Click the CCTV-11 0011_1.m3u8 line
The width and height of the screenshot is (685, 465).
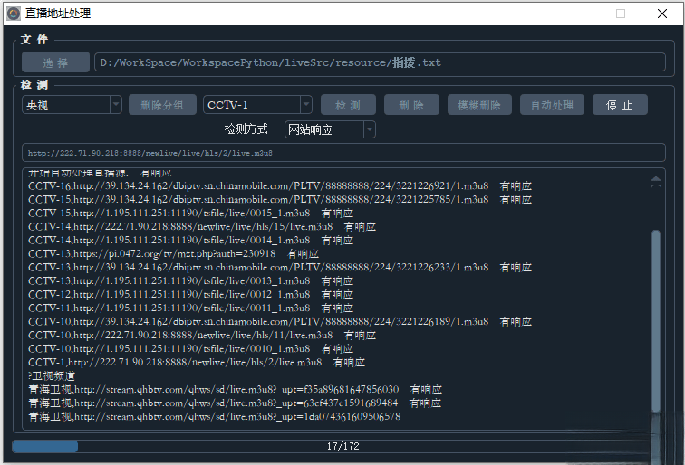[190, 308]
